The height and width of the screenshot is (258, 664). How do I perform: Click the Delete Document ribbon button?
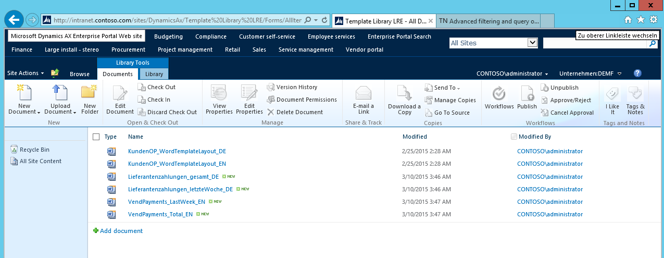[x=295, y=112]
